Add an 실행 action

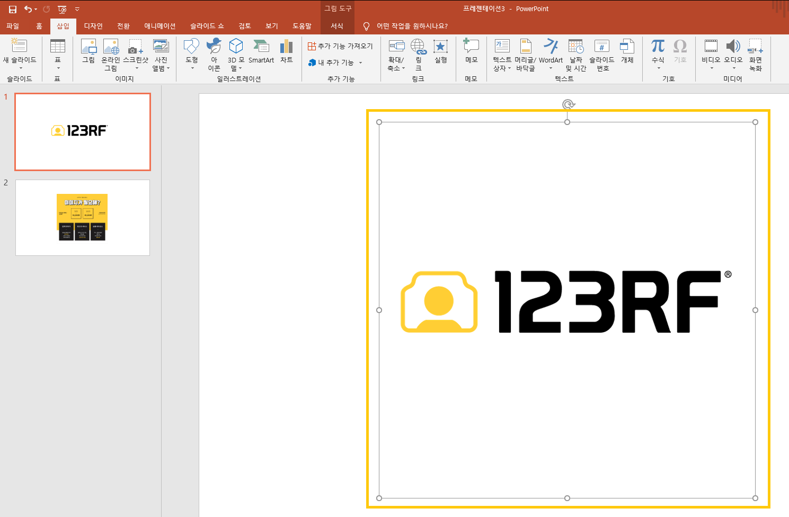point(441,51)
